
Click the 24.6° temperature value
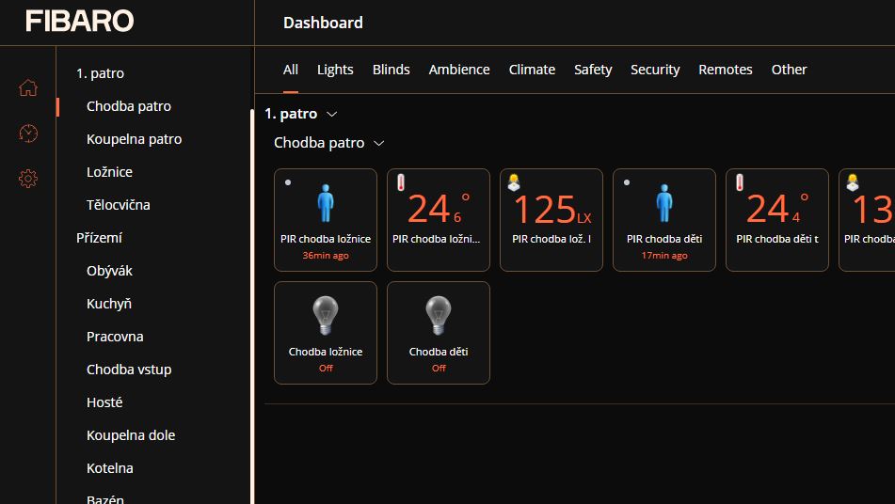pyautogui.click(x=439, y=209)
